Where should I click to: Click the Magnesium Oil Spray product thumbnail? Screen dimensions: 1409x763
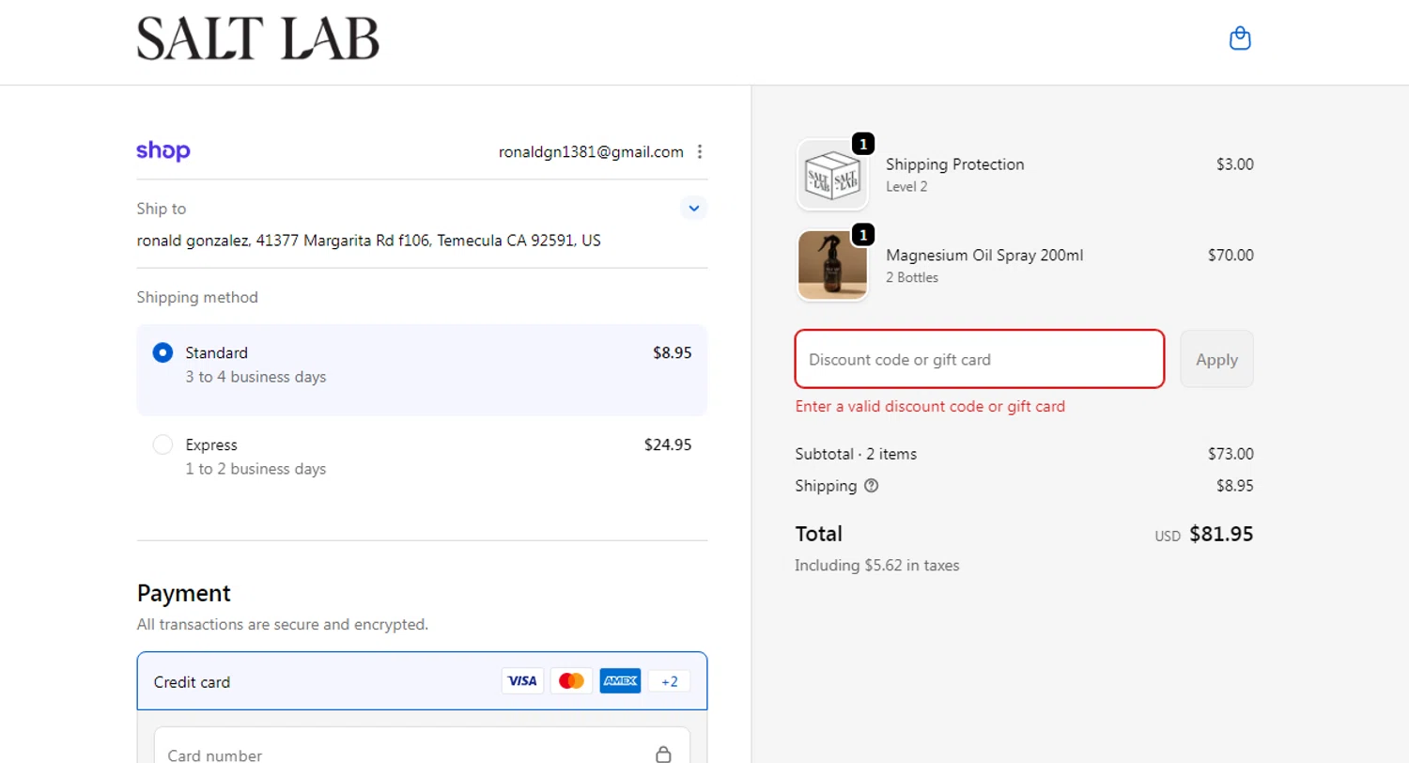coord(832,266)
